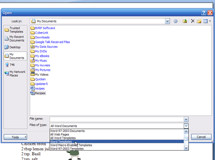Choose All Word Templates file type
This screenshot has height=160, width=215.
tap(117, 138)
